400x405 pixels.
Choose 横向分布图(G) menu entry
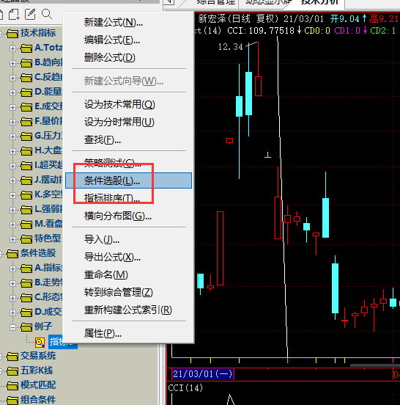point(128,216)
